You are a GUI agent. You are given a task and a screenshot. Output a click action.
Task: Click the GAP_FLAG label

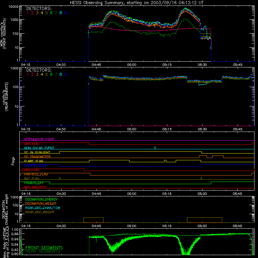[x=32, y=144]
